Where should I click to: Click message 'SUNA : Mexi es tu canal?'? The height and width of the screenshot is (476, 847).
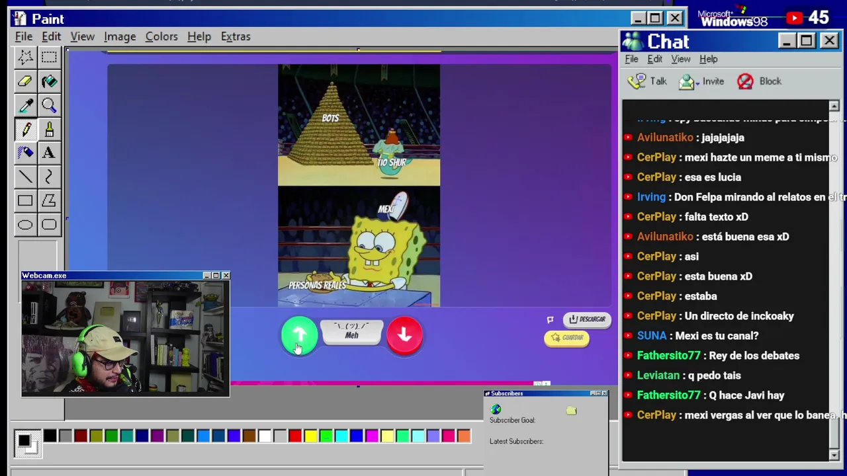tap(697, 336)
